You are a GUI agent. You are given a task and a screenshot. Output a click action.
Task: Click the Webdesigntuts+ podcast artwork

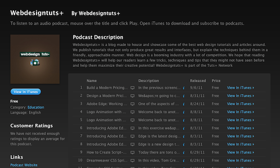point(35,59)
